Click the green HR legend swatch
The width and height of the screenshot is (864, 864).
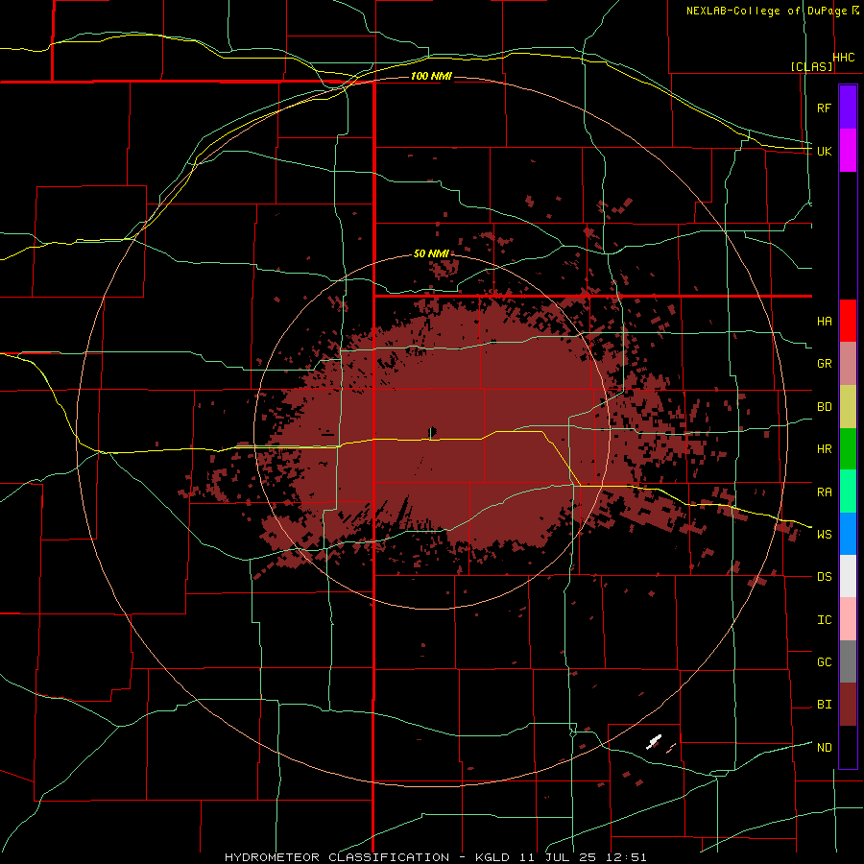[848, 449]
